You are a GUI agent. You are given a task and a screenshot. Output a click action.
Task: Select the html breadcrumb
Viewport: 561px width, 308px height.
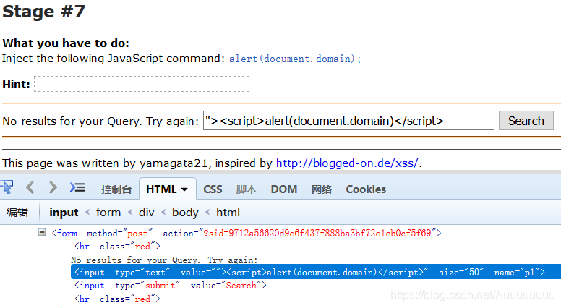228,213
